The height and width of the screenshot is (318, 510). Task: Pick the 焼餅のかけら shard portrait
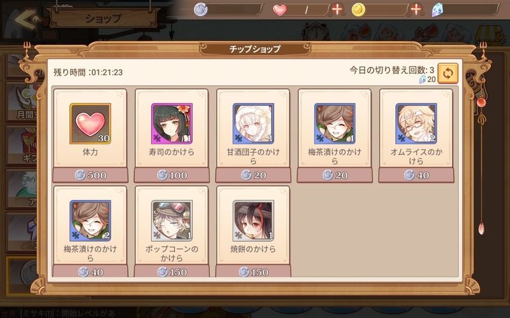(253, 221)
